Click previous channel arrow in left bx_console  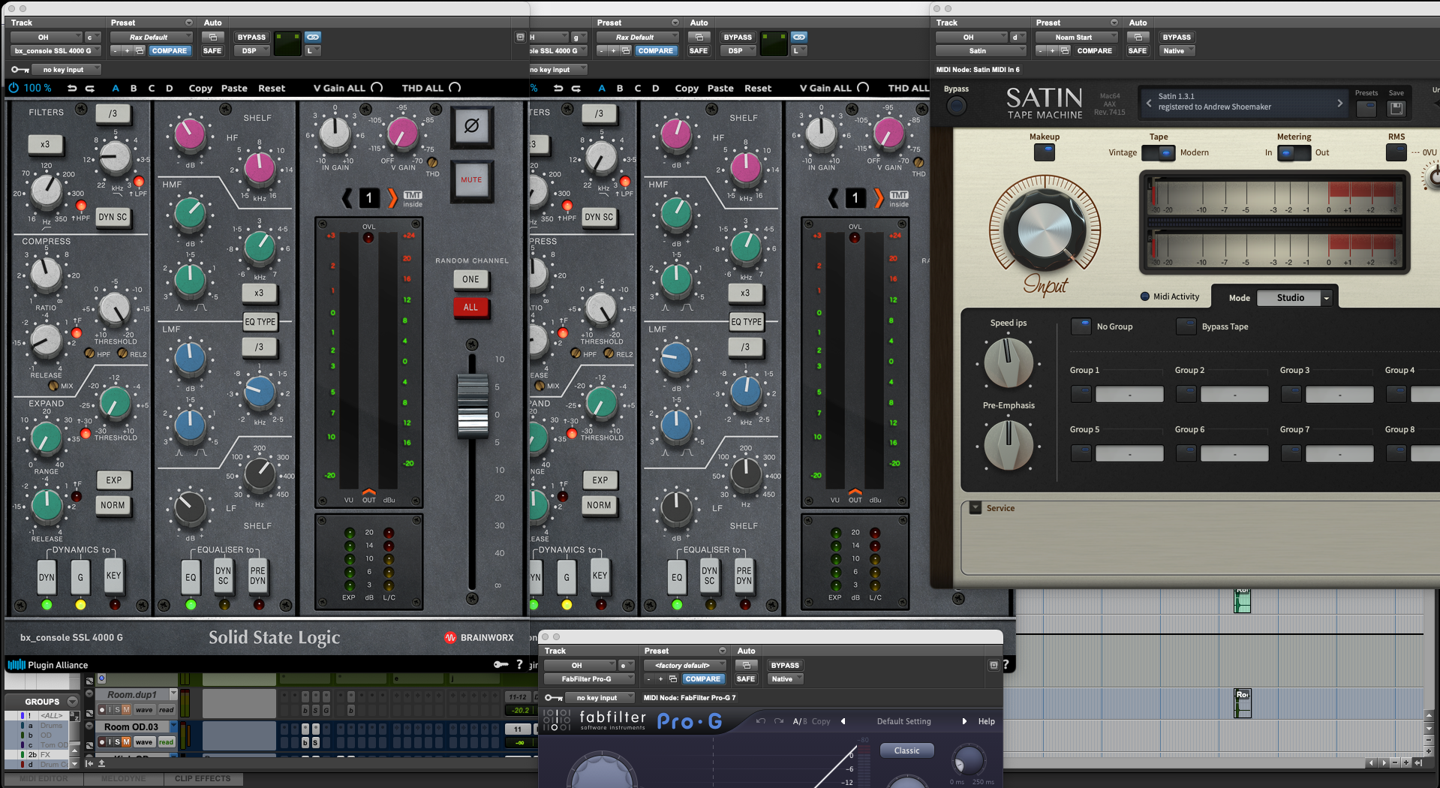coord(347,198)
